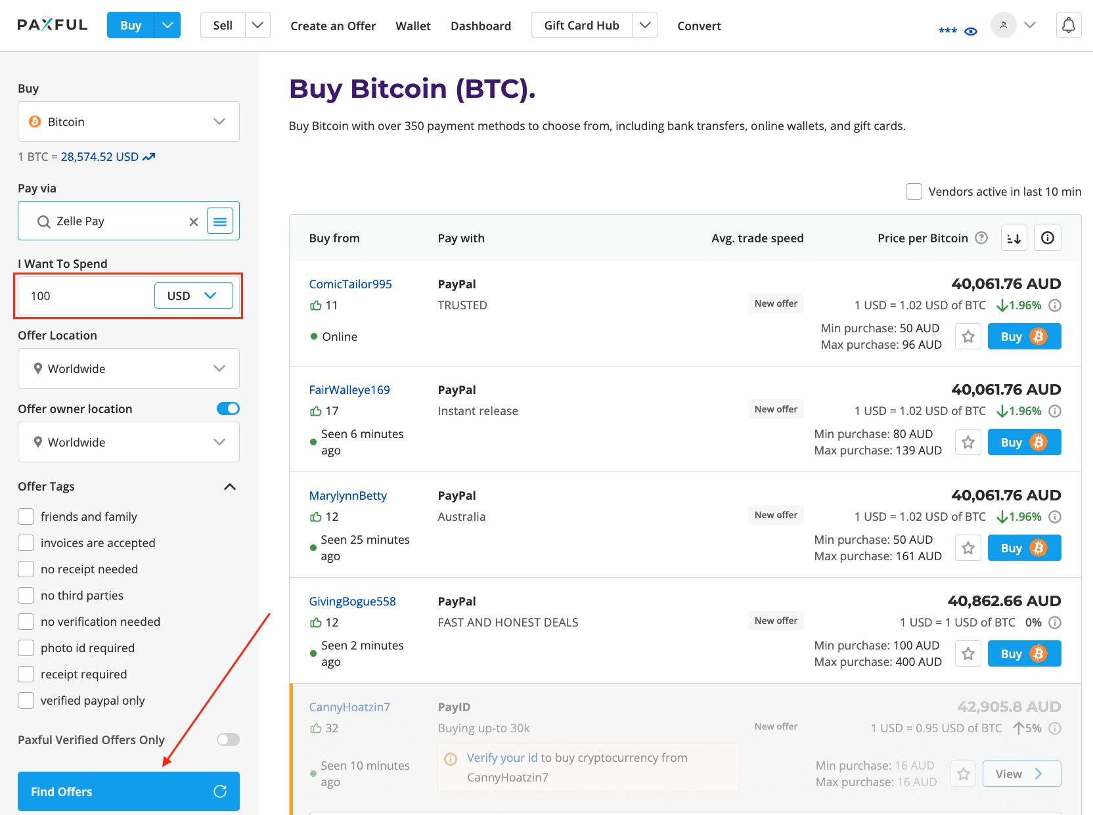Clear the Zelle Pay payment filter

click(194, 222)
